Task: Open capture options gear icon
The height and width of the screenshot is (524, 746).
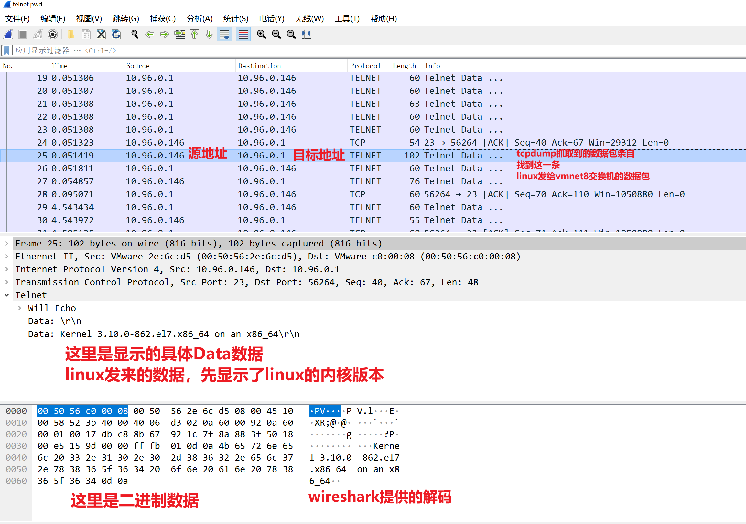Action: [53, 34]
